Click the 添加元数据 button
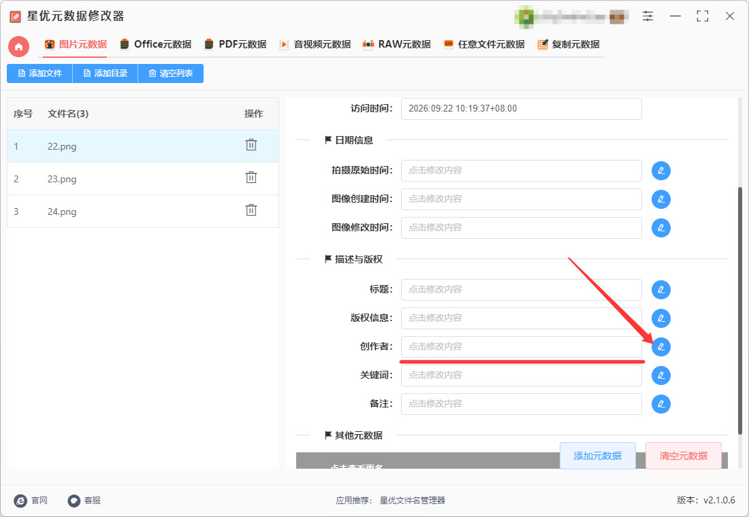The image size is (749, 517). pos(598,456)
